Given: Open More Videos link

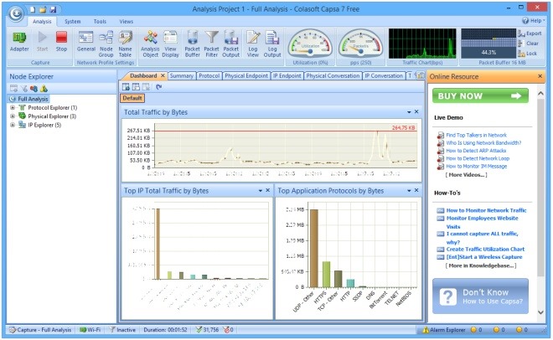Looking at the screenshot, I should (466, 175).
